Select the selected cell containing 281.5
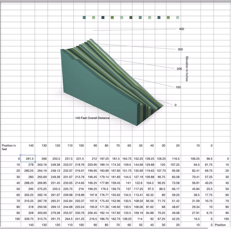This screenshot has height=229, width=231. tap(28, 158)
